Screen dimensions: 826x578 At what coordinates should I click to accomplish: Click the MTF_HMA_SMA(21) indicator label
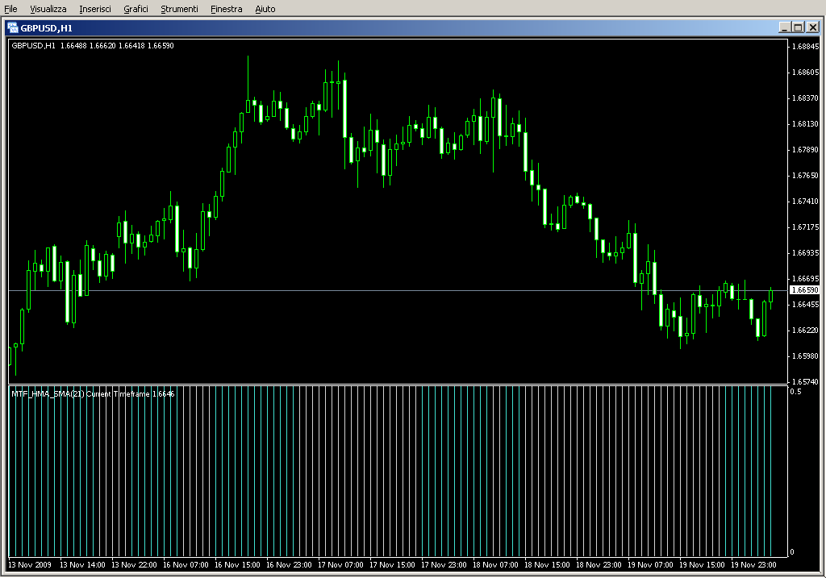point(93,393)
